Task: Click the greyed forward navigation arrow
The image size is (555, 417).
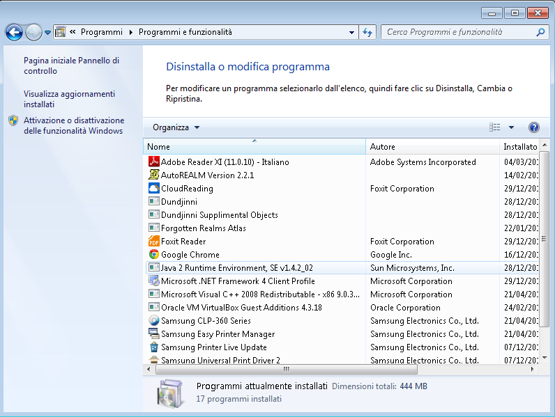Action: (33, 33)
